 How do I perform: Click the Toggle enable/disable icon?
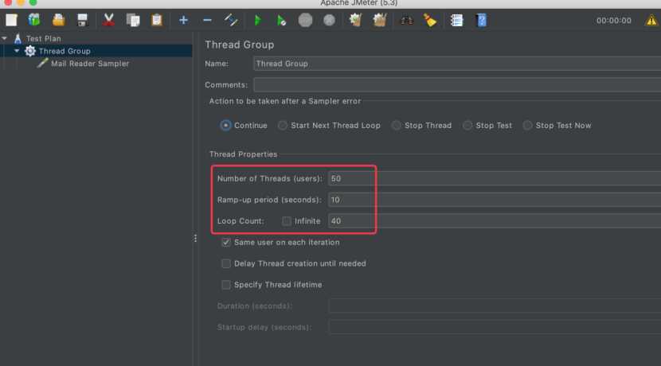coord(231,20)
